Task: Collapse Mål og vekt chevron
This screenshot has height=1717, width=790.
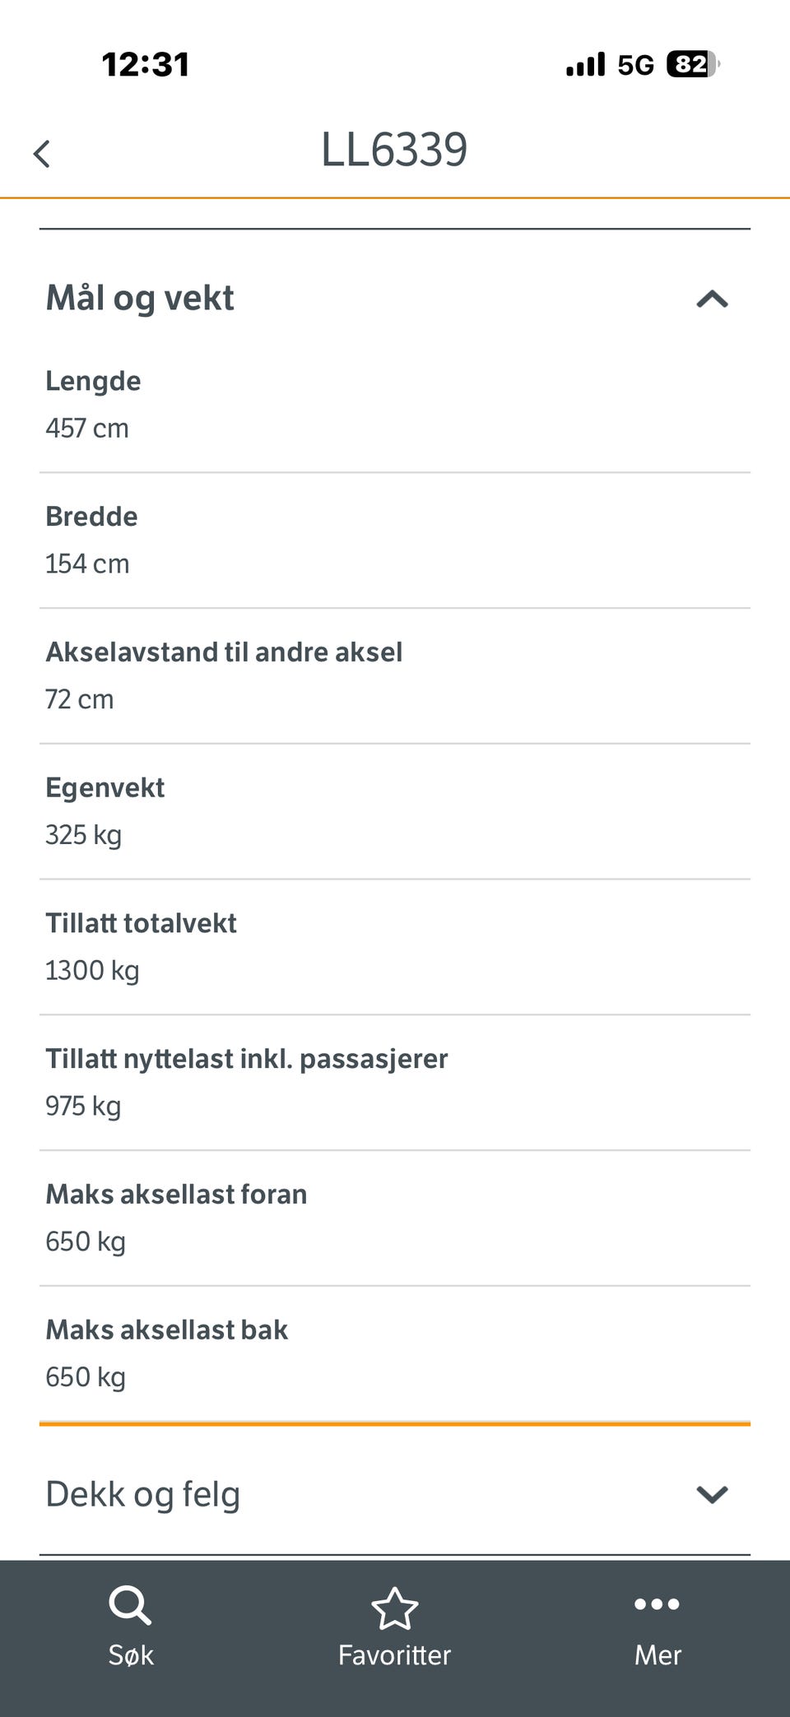Action: pyautogui.click(x=712, y=299)
